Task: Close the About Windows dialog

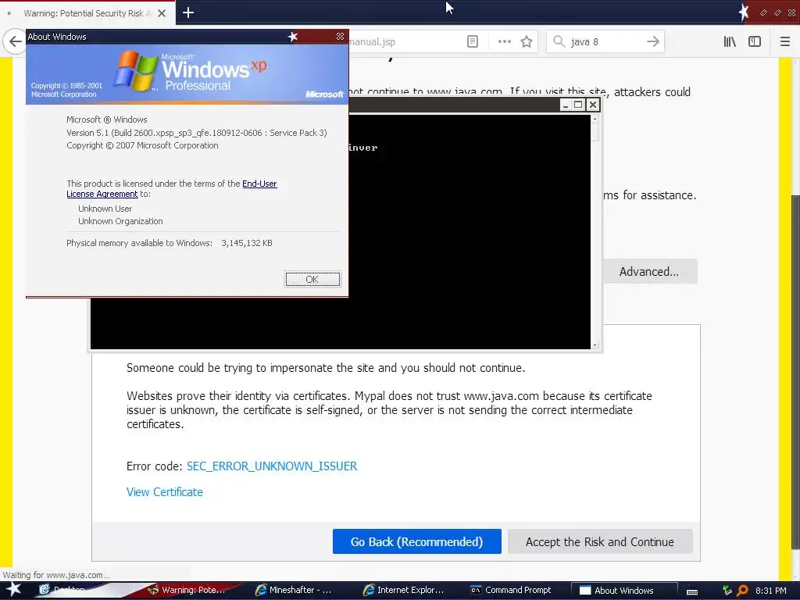Action: (340, 36)
